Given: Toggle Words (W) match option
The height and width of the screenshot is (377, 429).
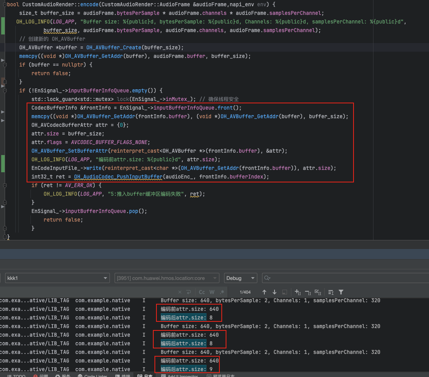Looking at the screenshot, I should (x=212, y=292).
